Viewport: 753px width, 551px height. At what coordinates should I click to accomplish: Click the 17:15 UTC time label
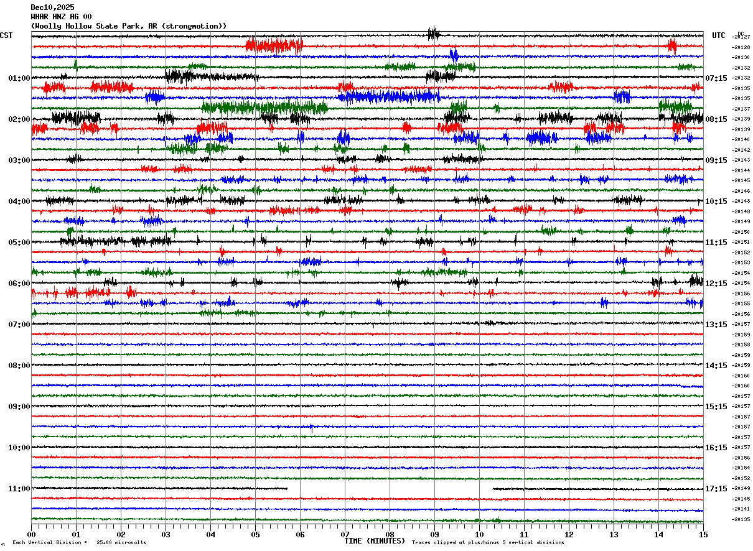pyautogui.click(x=716, y=489)
